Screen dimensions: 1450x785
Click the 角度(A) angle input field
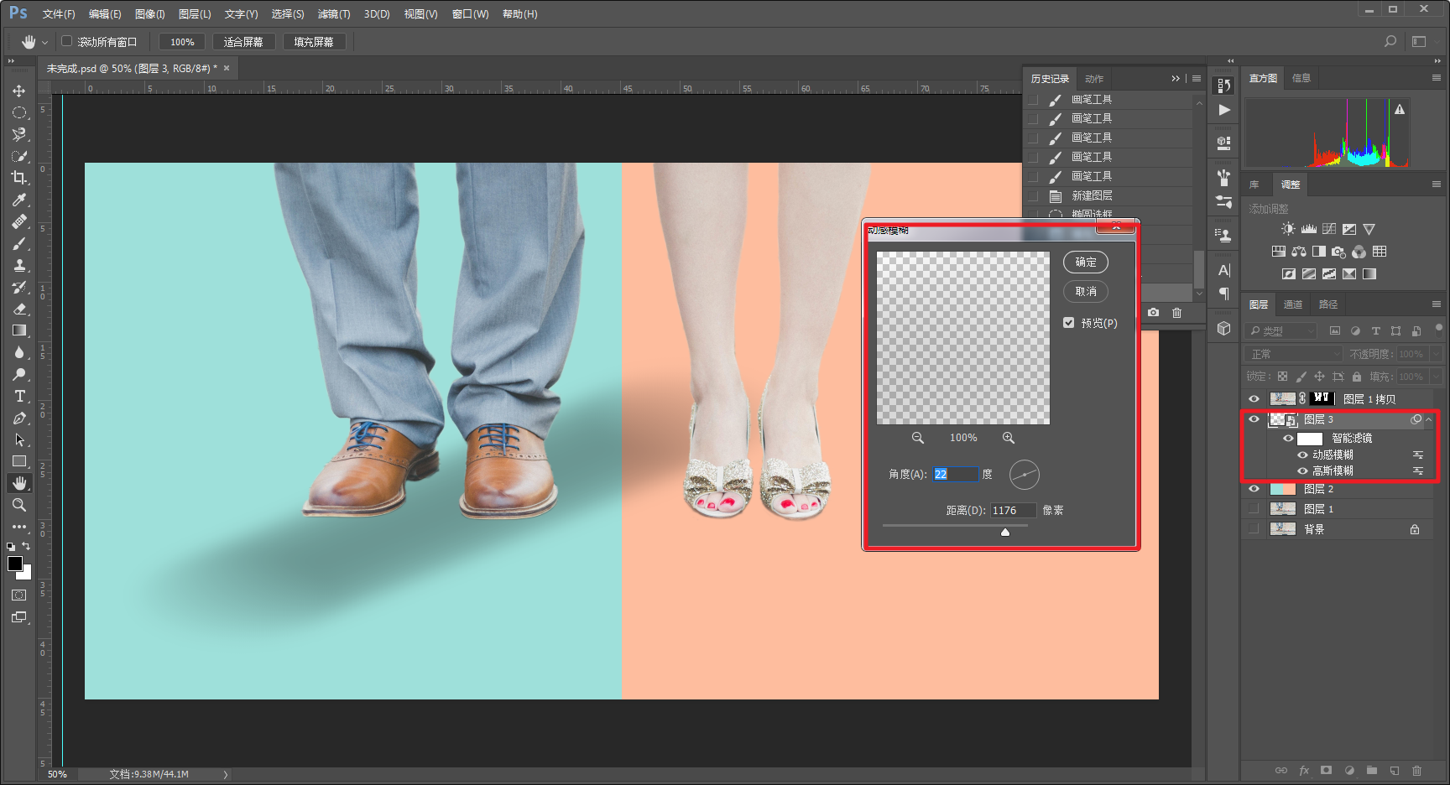click(x=955, y=475)
